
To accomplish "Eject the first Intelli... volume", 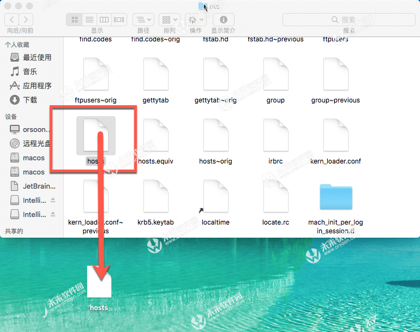I will tap(53, 200).
